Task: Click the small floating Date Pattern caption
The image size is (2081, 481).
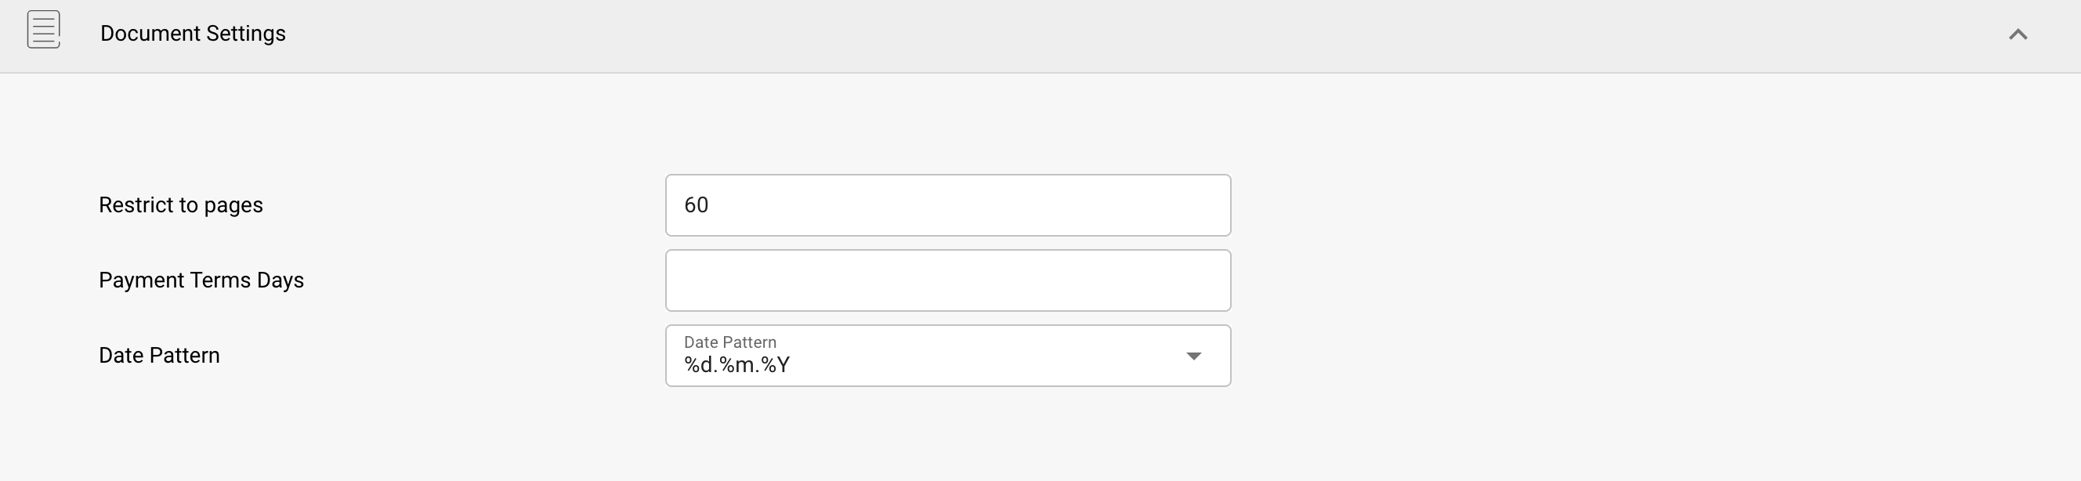Action: pyautogui.click(x=729, y=342)
